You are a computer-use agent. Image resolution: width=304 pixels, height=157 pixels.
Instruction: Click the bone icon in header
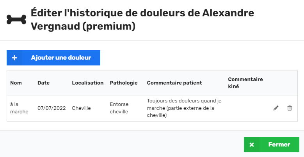(x=16, y=19)
